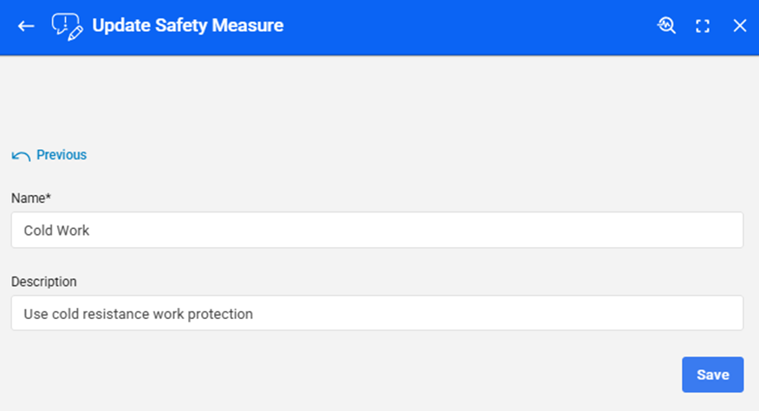
Task: Click the safety measure edit bubble icon
Action: tap(67, 26)
